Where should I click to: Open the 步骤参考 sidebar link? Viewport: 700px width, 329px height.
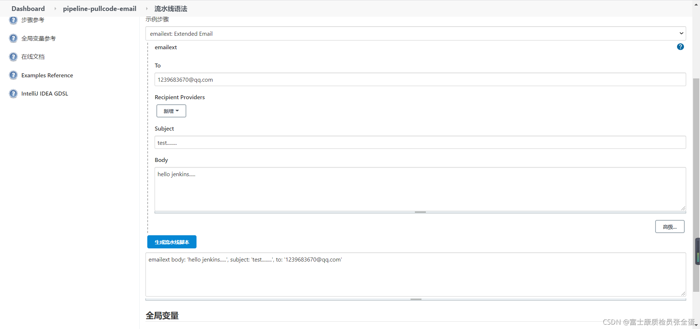pos(33,20)
